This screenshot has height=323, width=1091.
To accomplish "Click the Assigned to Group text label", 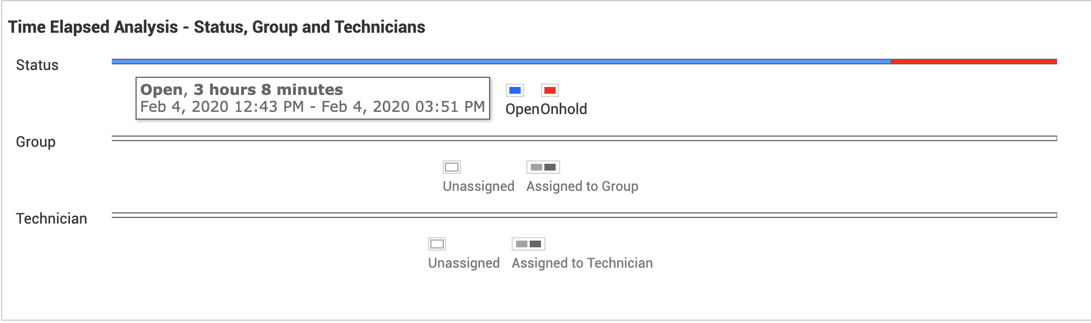I will (x=582, y=186).
